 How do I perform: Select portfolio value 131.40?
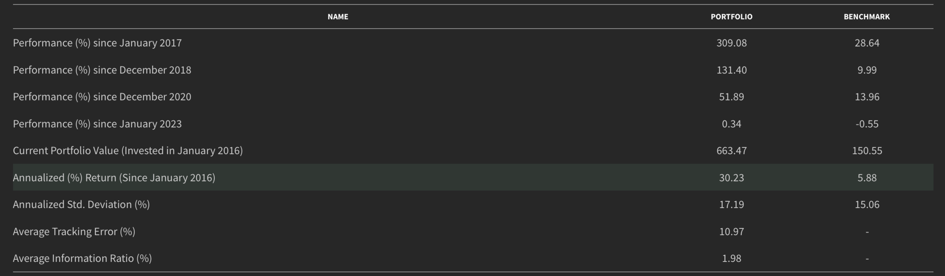tap(731, 70)
